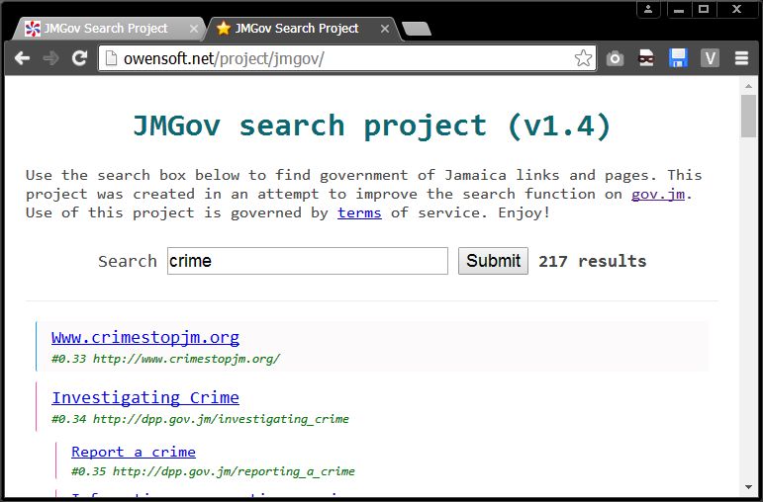Click the 217 results text
The image size is (763, 502).
592,262
